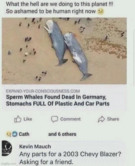This screenshot has height=166, width=135.
Task: Click the EXPAND-YOUR-CONSCIOUSNESS.COM source link
Action: pos(43,91)
